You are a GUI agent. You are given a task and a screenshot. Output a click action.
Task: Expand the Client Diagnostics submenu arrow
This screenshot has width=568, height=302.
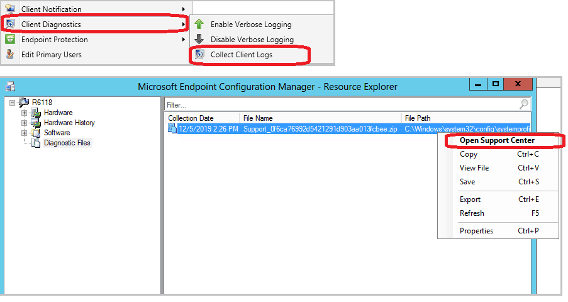tap(184, 25)
